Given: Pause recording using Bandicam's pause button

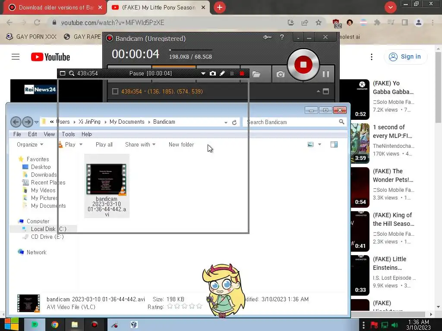Looking at the screenshot, I should point(326,74).
